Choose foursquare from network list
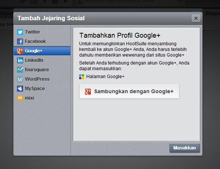220x169 pixels. (x=42, y=70)
